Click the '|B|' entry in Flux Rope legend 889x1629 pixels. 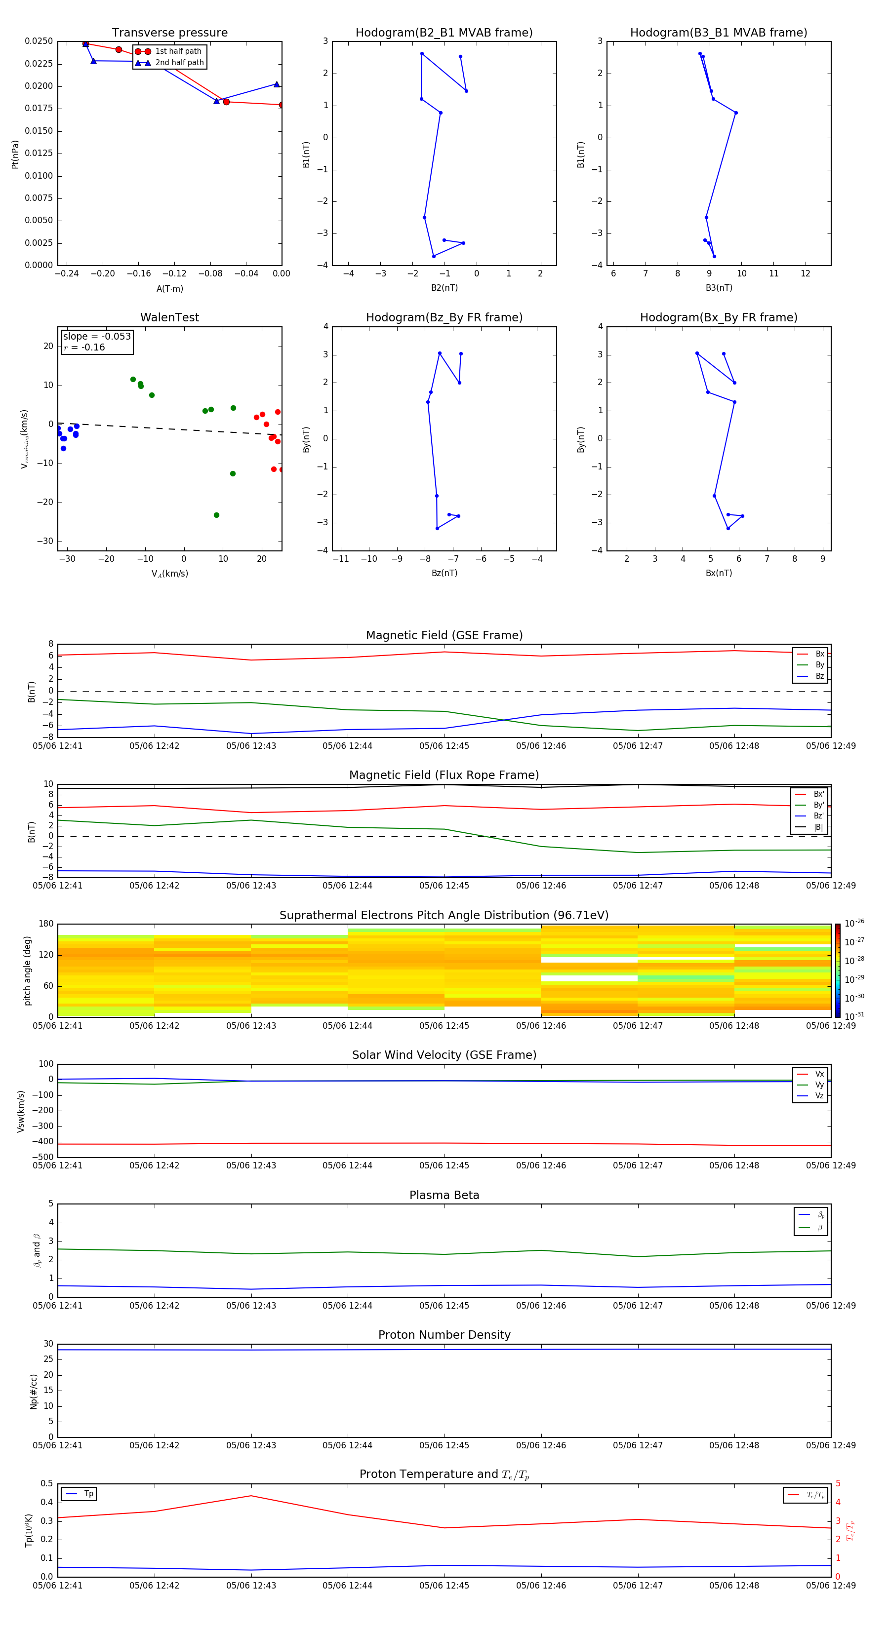coord(809,827)
